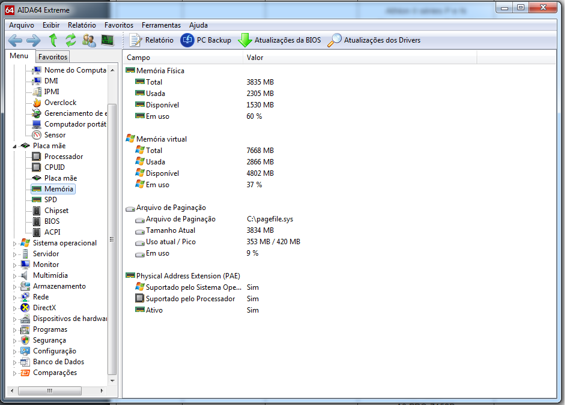Open the Relatório menu
The height and width of the screenshot is (405, 567).
tap(82, 25)
